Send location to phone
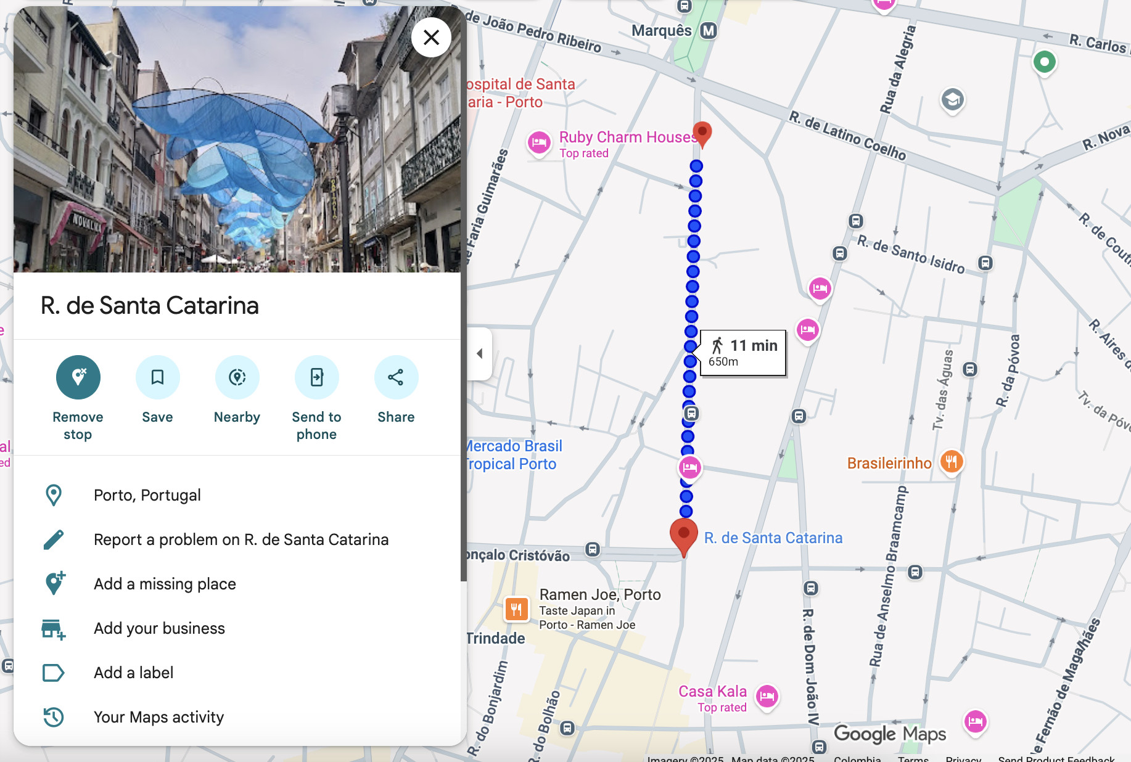 pyautogui.click(x=316, y=377)
